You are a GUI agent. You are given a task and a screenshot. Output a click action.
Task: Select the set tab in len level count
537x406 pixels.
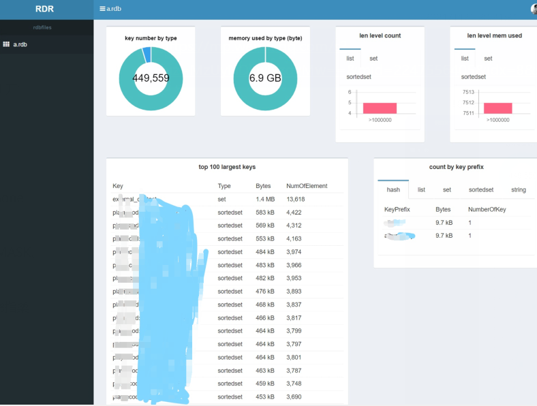[373, 59]
